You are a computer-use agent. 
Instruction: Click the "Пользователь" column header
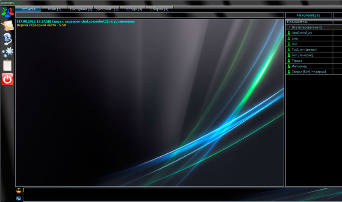(308, 22)
